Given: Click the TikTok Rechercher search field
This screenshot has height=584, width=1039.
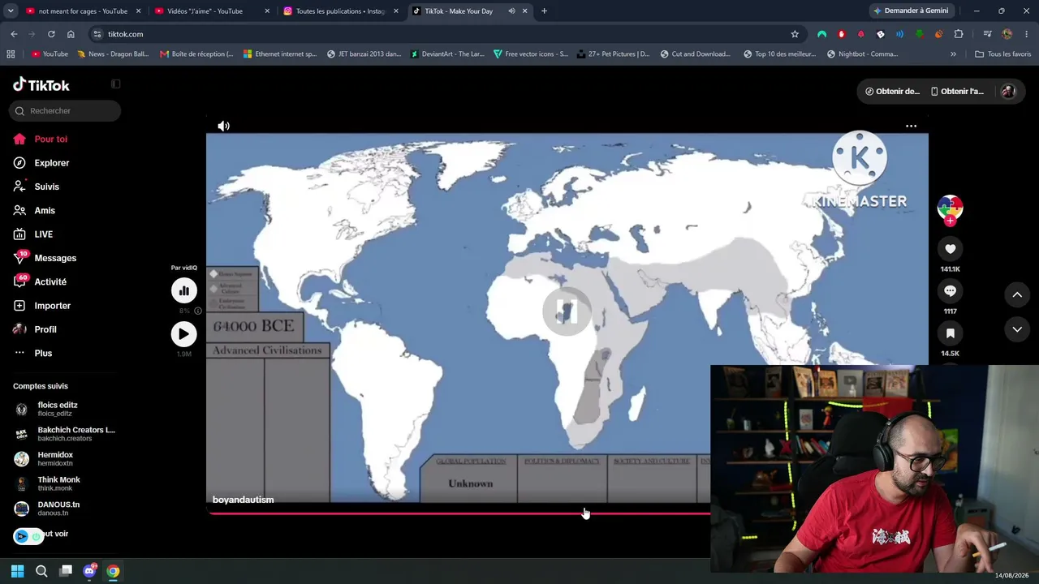Looking at the screenshot, I should tap(65, 111).
